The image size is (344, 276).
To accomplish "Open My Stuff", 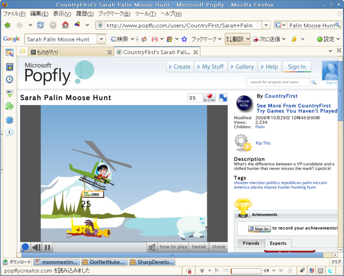I will point(211,67).
